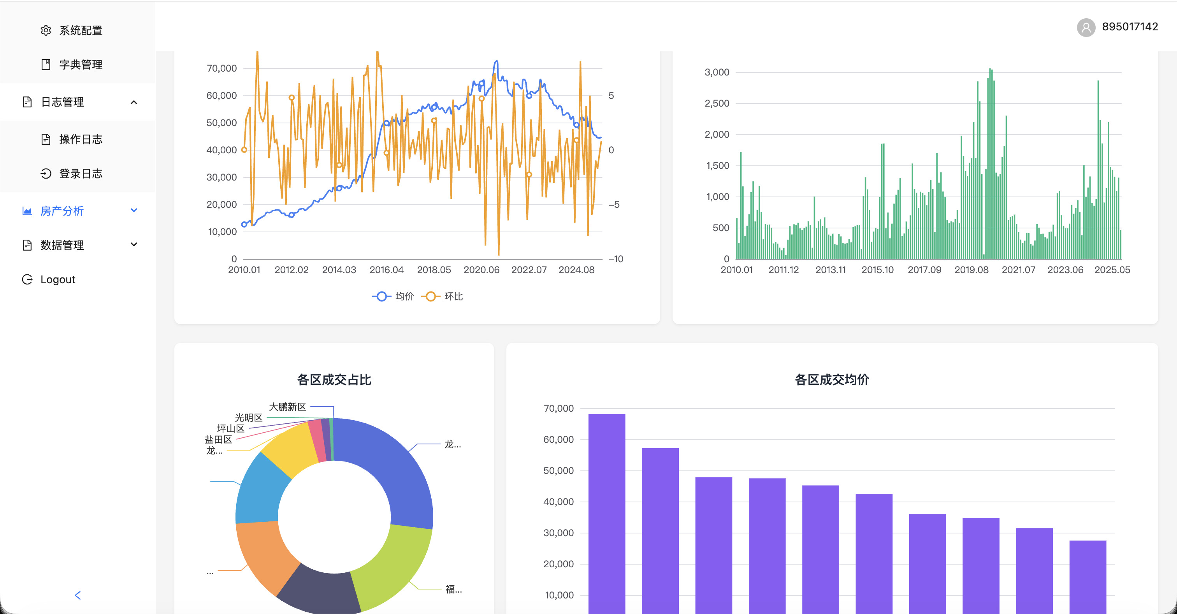Open the 字典管理 menu item
1177x614 pixels.
81,65
